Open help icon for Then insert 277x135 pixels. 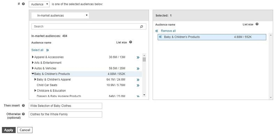[x=23, y=106]
